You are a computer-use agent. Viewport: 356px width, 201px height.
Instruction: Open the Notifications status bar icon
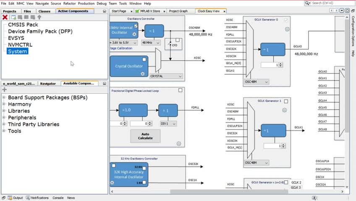pos(28,198)
